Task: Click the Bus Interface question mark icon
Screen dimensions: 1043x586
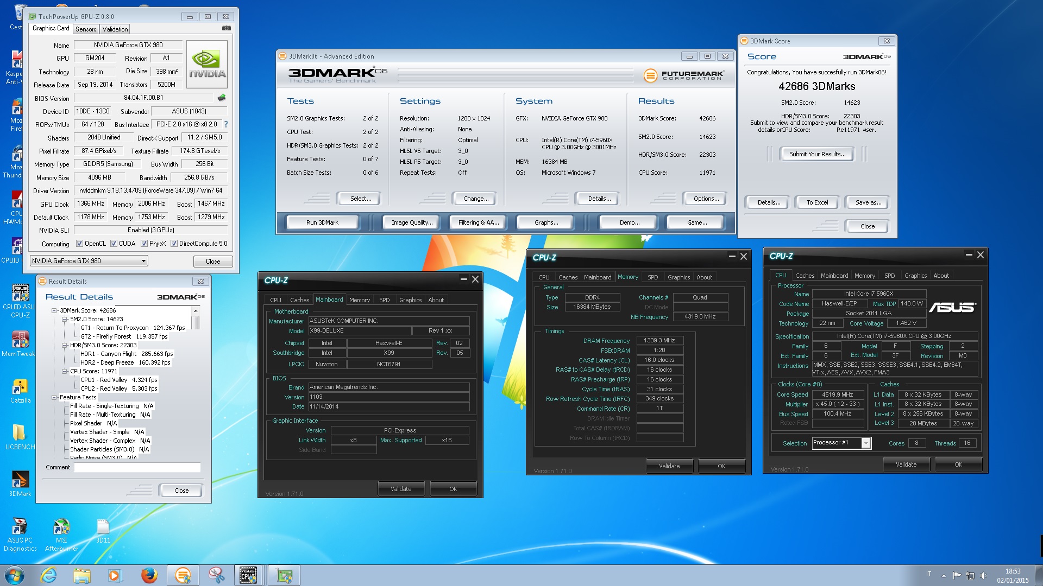Action: (x=226, y=124)
